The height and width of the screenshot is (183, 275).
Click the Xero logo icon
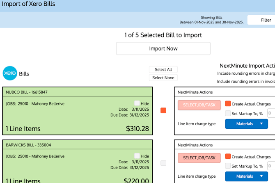[x=10, y=73]
